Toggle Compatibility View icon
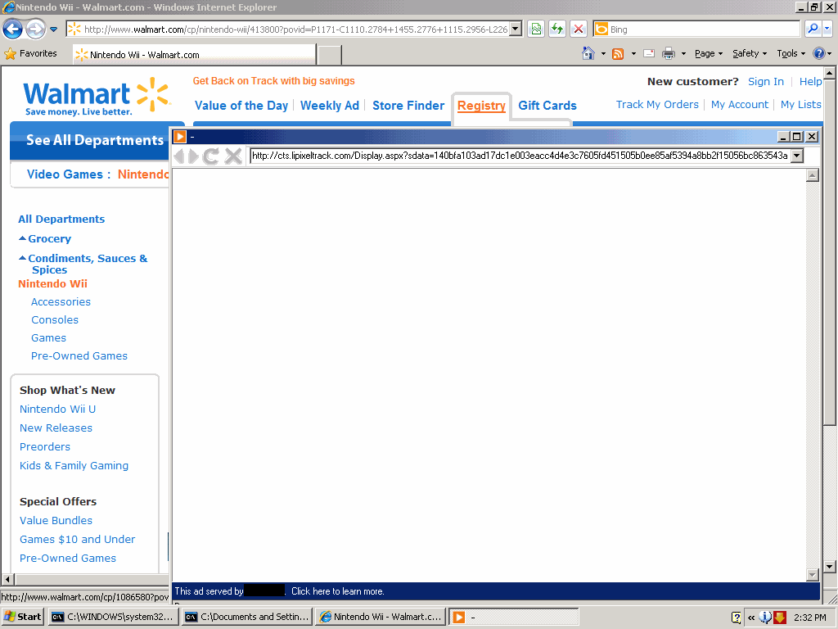 pos(536,29)
